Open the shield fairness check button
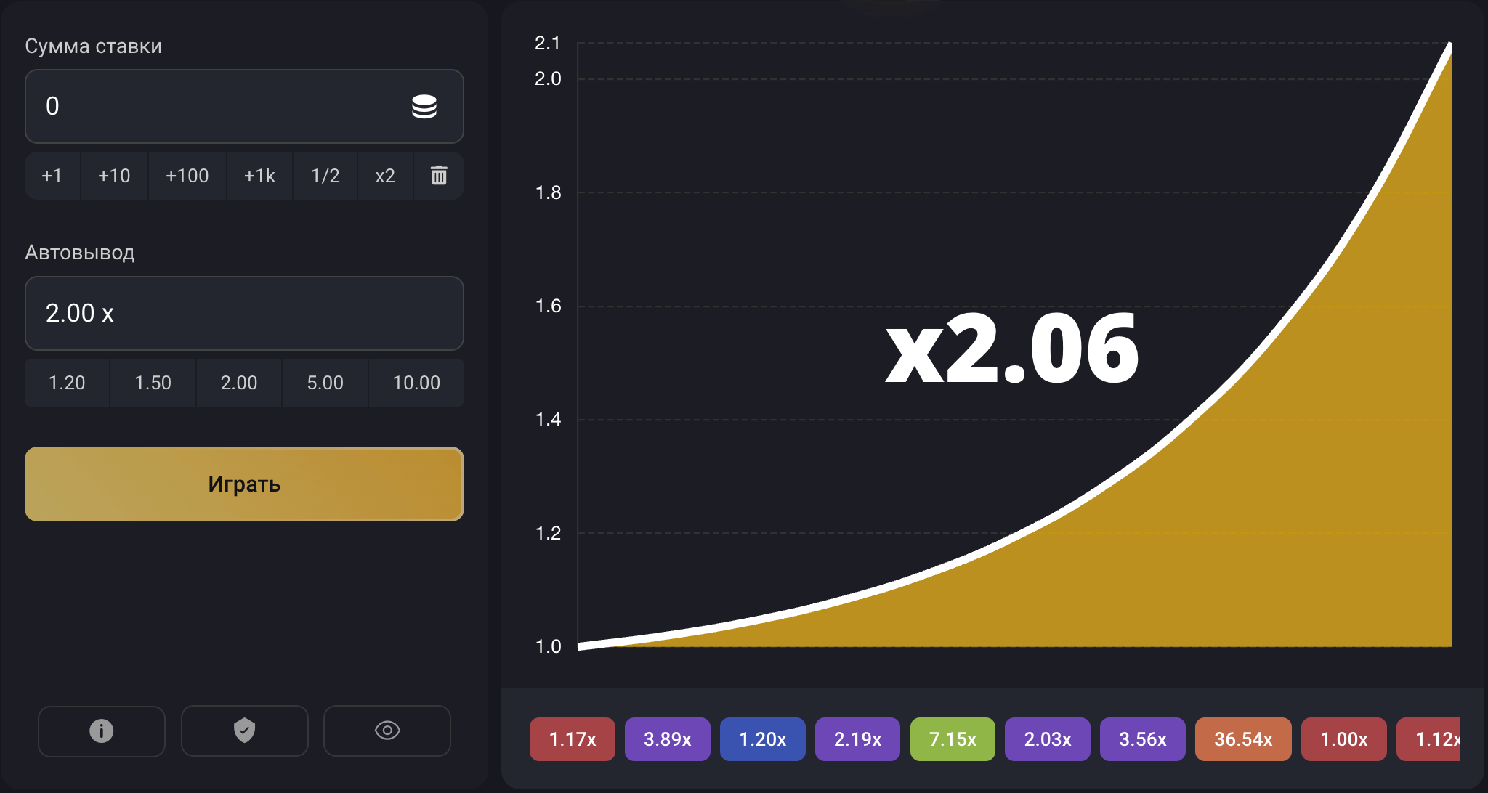The height and width of the screenshot is (793, 1488). pyautogui.click(x=245, y=731)
